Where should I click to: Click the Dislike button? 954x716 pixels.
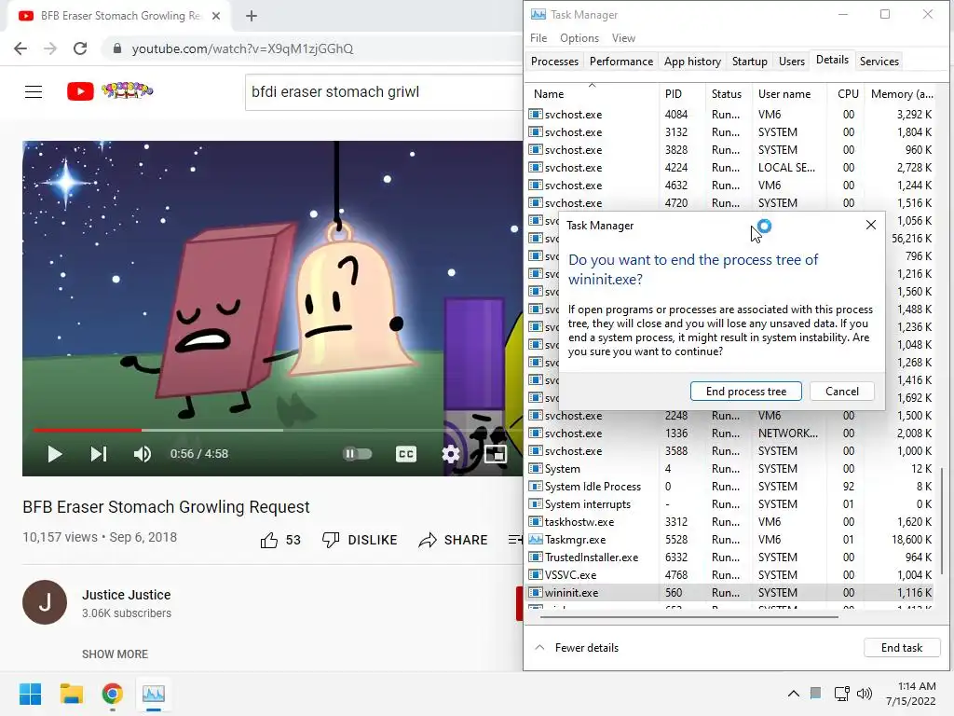(360, 540)
